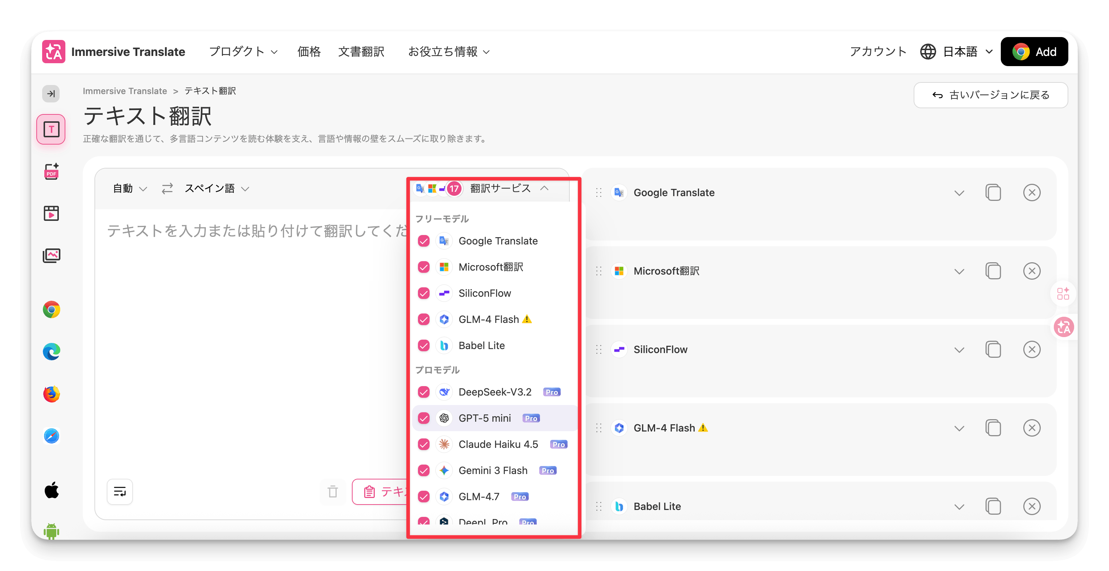Remove the GLM-4 Flash result card
1109x571 pixels.
1032,428
